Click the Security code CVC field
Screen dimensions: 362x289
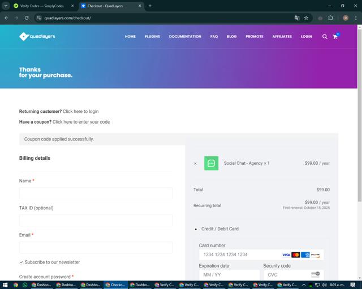(294, 275)
